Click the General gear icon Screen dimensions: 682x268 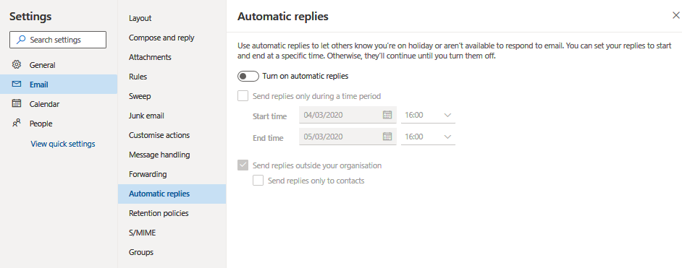(17, 65)
